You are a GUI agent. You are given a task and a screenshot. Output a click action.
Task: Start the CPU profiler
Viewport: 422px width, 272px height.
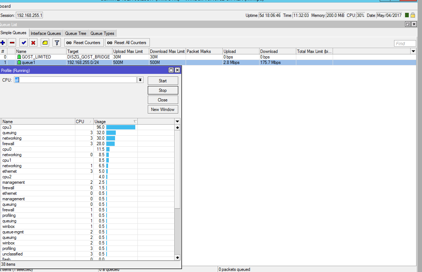[163, 81]
